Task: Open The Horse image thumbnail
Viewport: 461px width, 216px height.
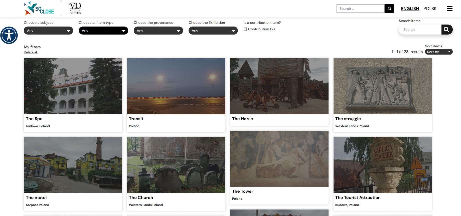Action: [279, 86]
